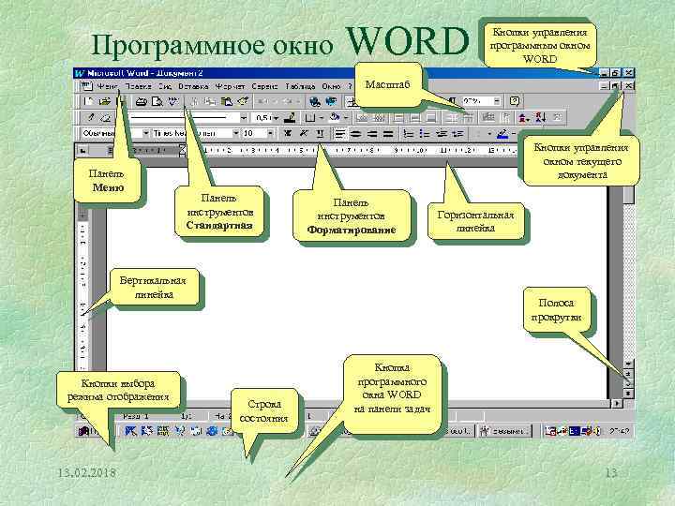The image size is (675, 506).
Task: Toggle the table Eraser tool
Action: point(106,117)
